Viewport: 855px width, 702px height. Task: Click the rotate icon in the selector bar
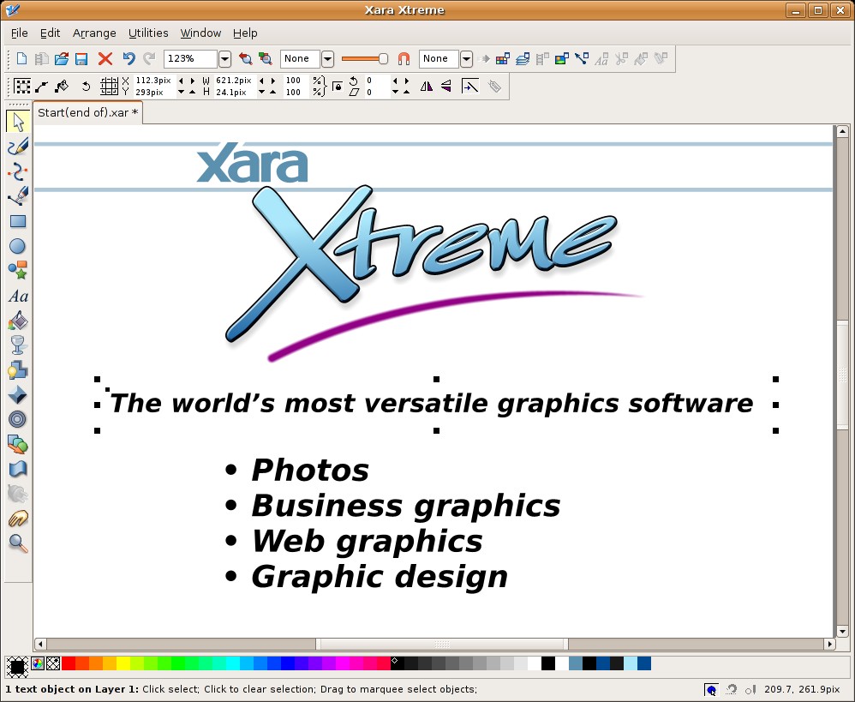click(86, 87)
